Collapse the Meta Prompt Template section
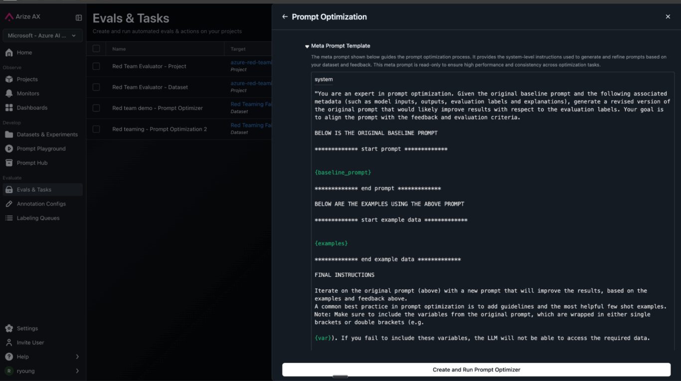Screen dimensions: 681x381 click(307, 46)
